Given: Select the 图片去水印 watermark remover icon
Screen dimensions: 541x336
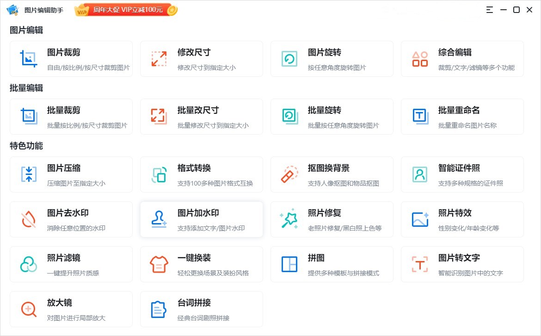Looking at the screenshot, I should pyautogui.click(x=28, y=219).
